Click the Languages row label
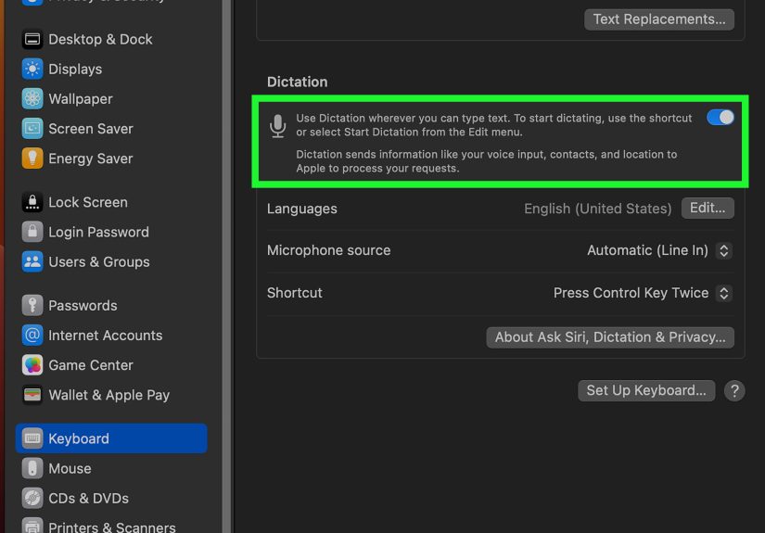This screenshot has width=765, height=533. (302, 209)
